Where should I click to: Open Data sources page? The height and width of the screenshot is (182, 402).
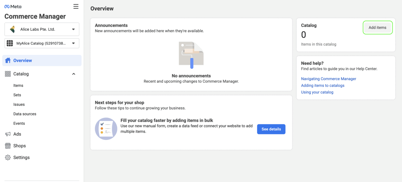tap(25, 114)
